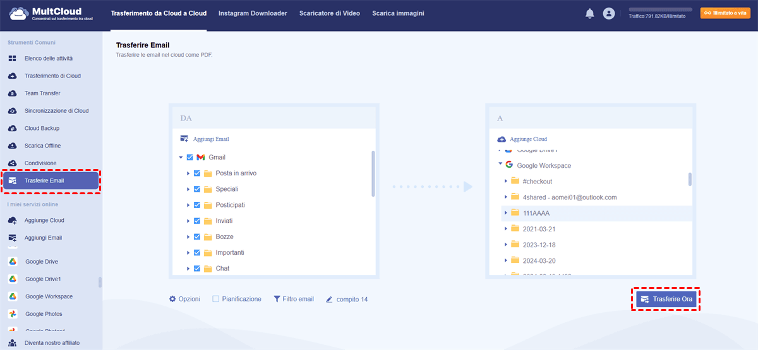Uncheck Posta in arrivo checkbox
The width and height of the screenshot is (758, 350).
[197, 173]
